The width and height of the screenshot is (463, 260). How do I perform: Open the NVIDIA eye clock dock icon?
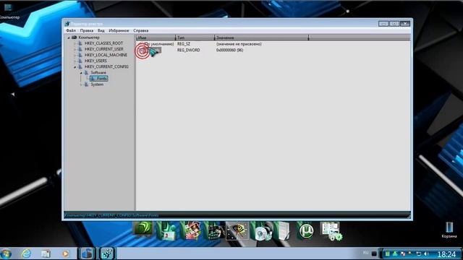(x=237, y=231)
